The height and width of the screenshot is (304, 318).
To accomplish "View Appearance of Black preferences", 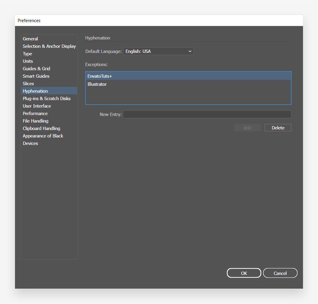I will tap(43, 136).
